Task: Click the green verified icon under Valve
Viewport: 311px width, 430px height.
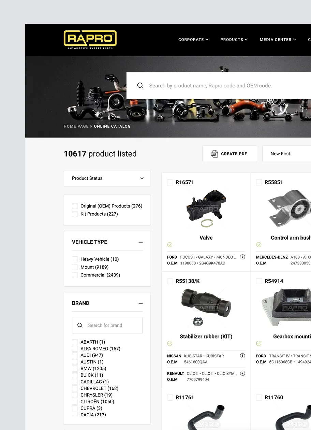Action: tap(169, 245)
